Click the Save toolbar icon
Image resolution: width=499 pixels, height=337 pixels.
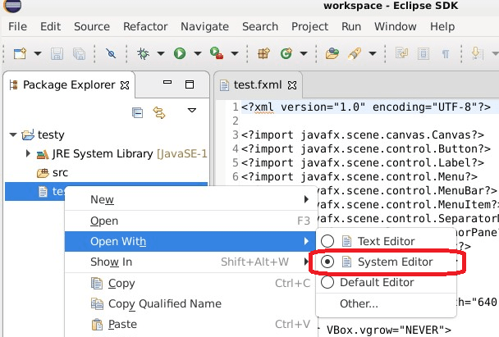pos(57,54)
